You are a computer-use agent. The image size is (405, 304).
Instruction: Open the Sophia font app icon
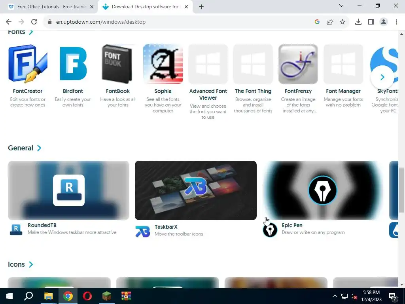(x=163, y=64)
